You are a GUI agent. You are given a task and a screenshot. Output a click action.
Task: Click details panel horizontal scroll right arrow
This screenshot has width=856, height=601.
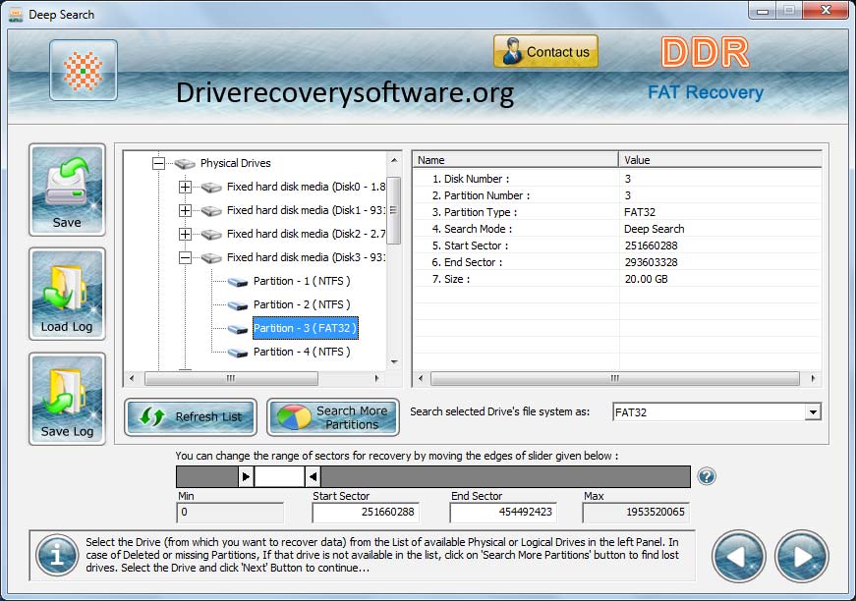(x=814, y=378)
